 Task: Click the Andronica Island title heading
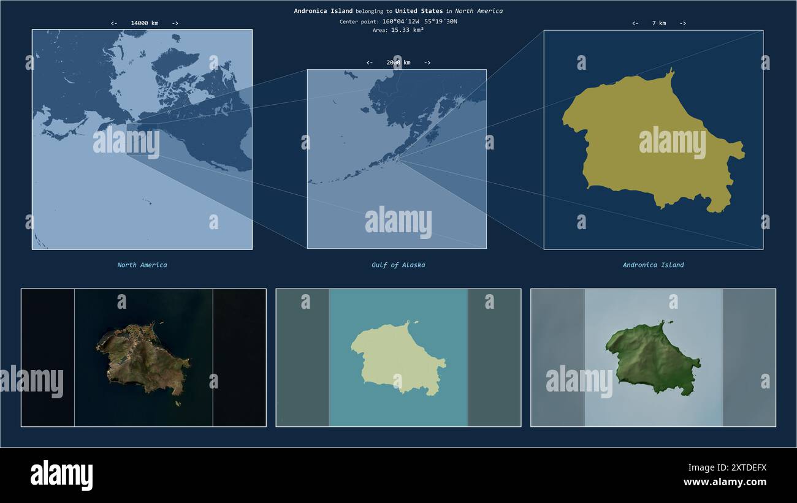[x=323, y=11]
